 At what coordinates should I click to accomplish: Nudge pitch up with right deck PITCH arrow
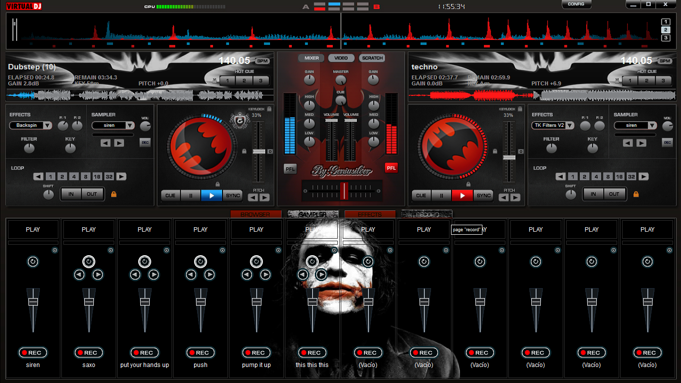click(515, 198)
